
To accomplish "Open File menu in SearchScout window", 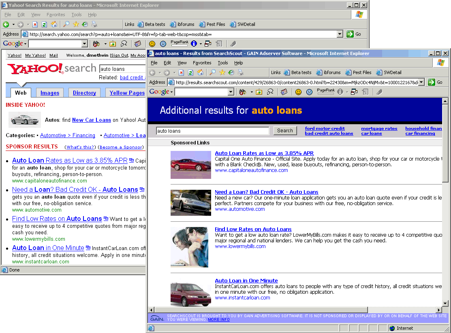I will (154, 63).
